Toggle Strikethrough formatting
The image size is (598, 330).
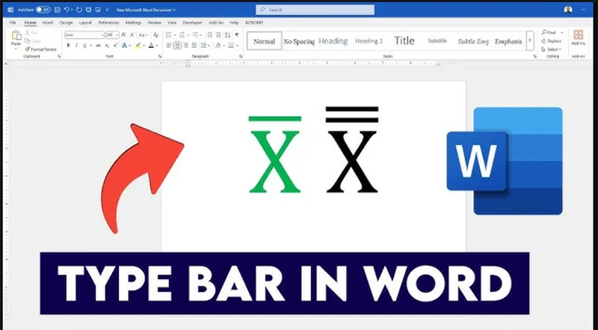[x=98, y=46]
